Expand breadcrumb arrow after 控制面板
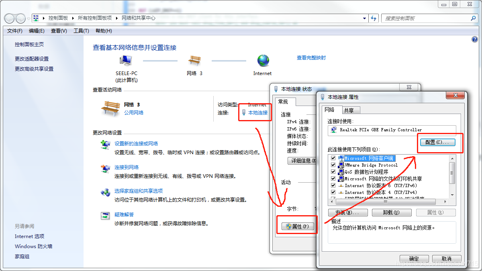This screenshot has height=271, width=482. point(73,18)
